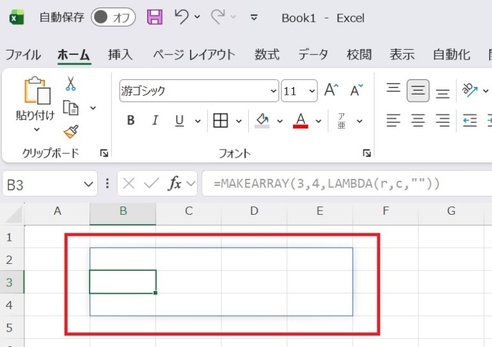
Task: Open the Name Box dropdown arrow
Action: [88, 184]
